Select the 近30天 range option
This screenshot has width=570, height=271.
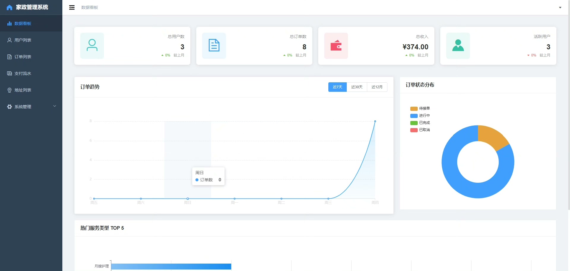point(357,87)
